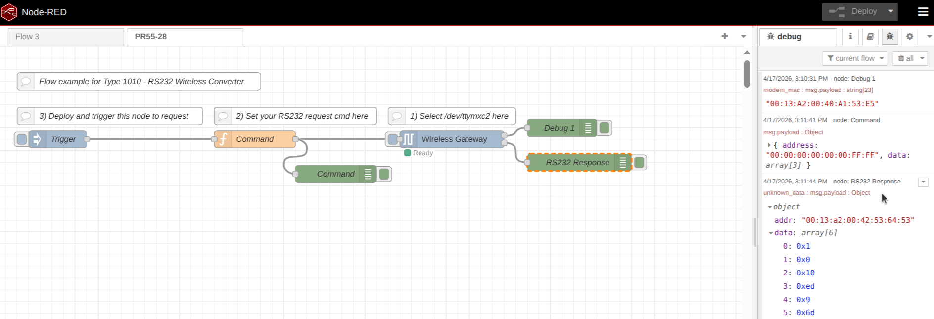Select the Trigger inject node arrow icon
Screen dimensions: 934x319
click(x=37, y=139)
